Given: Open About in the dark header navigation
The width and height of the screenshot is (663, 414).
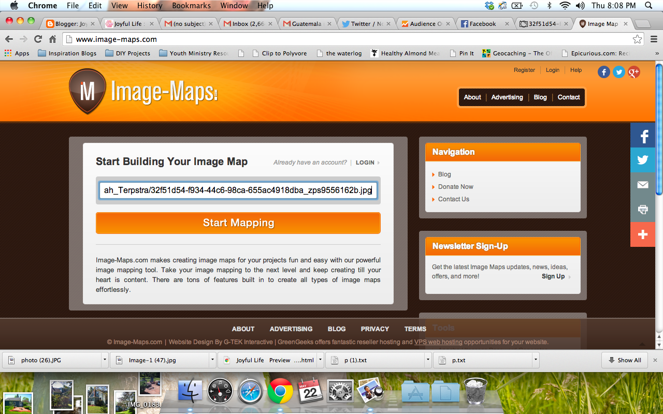Looking at the screenshot, I should point(472,97).
